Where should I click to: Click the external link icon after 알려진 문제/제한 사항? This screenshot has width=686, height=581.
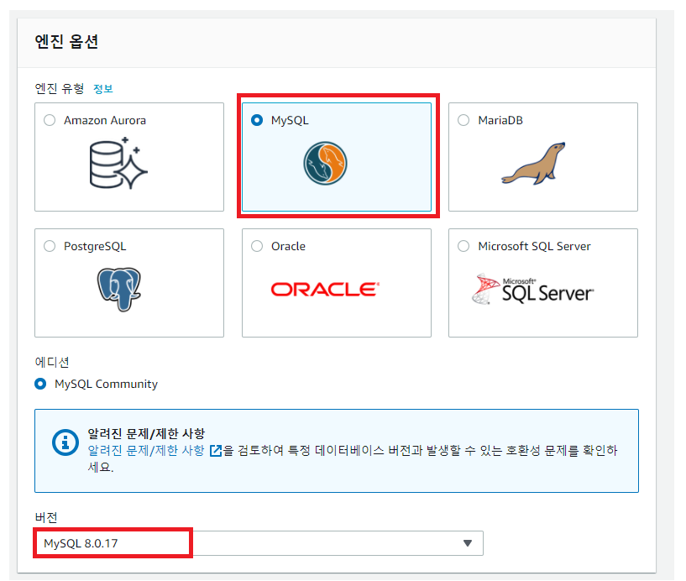[216, 451]
